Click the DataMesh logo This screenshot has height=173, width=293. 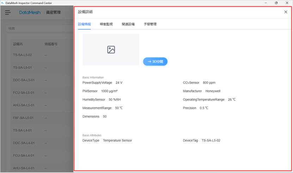coord(30,12)
